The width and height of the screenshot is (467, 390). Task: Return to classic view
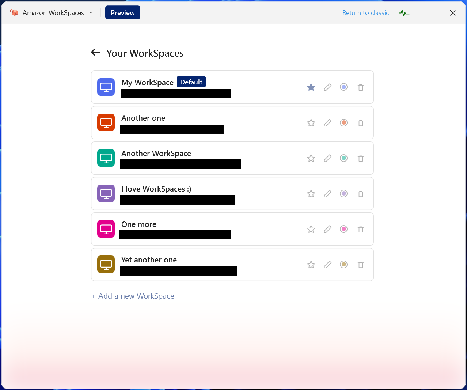365,13
